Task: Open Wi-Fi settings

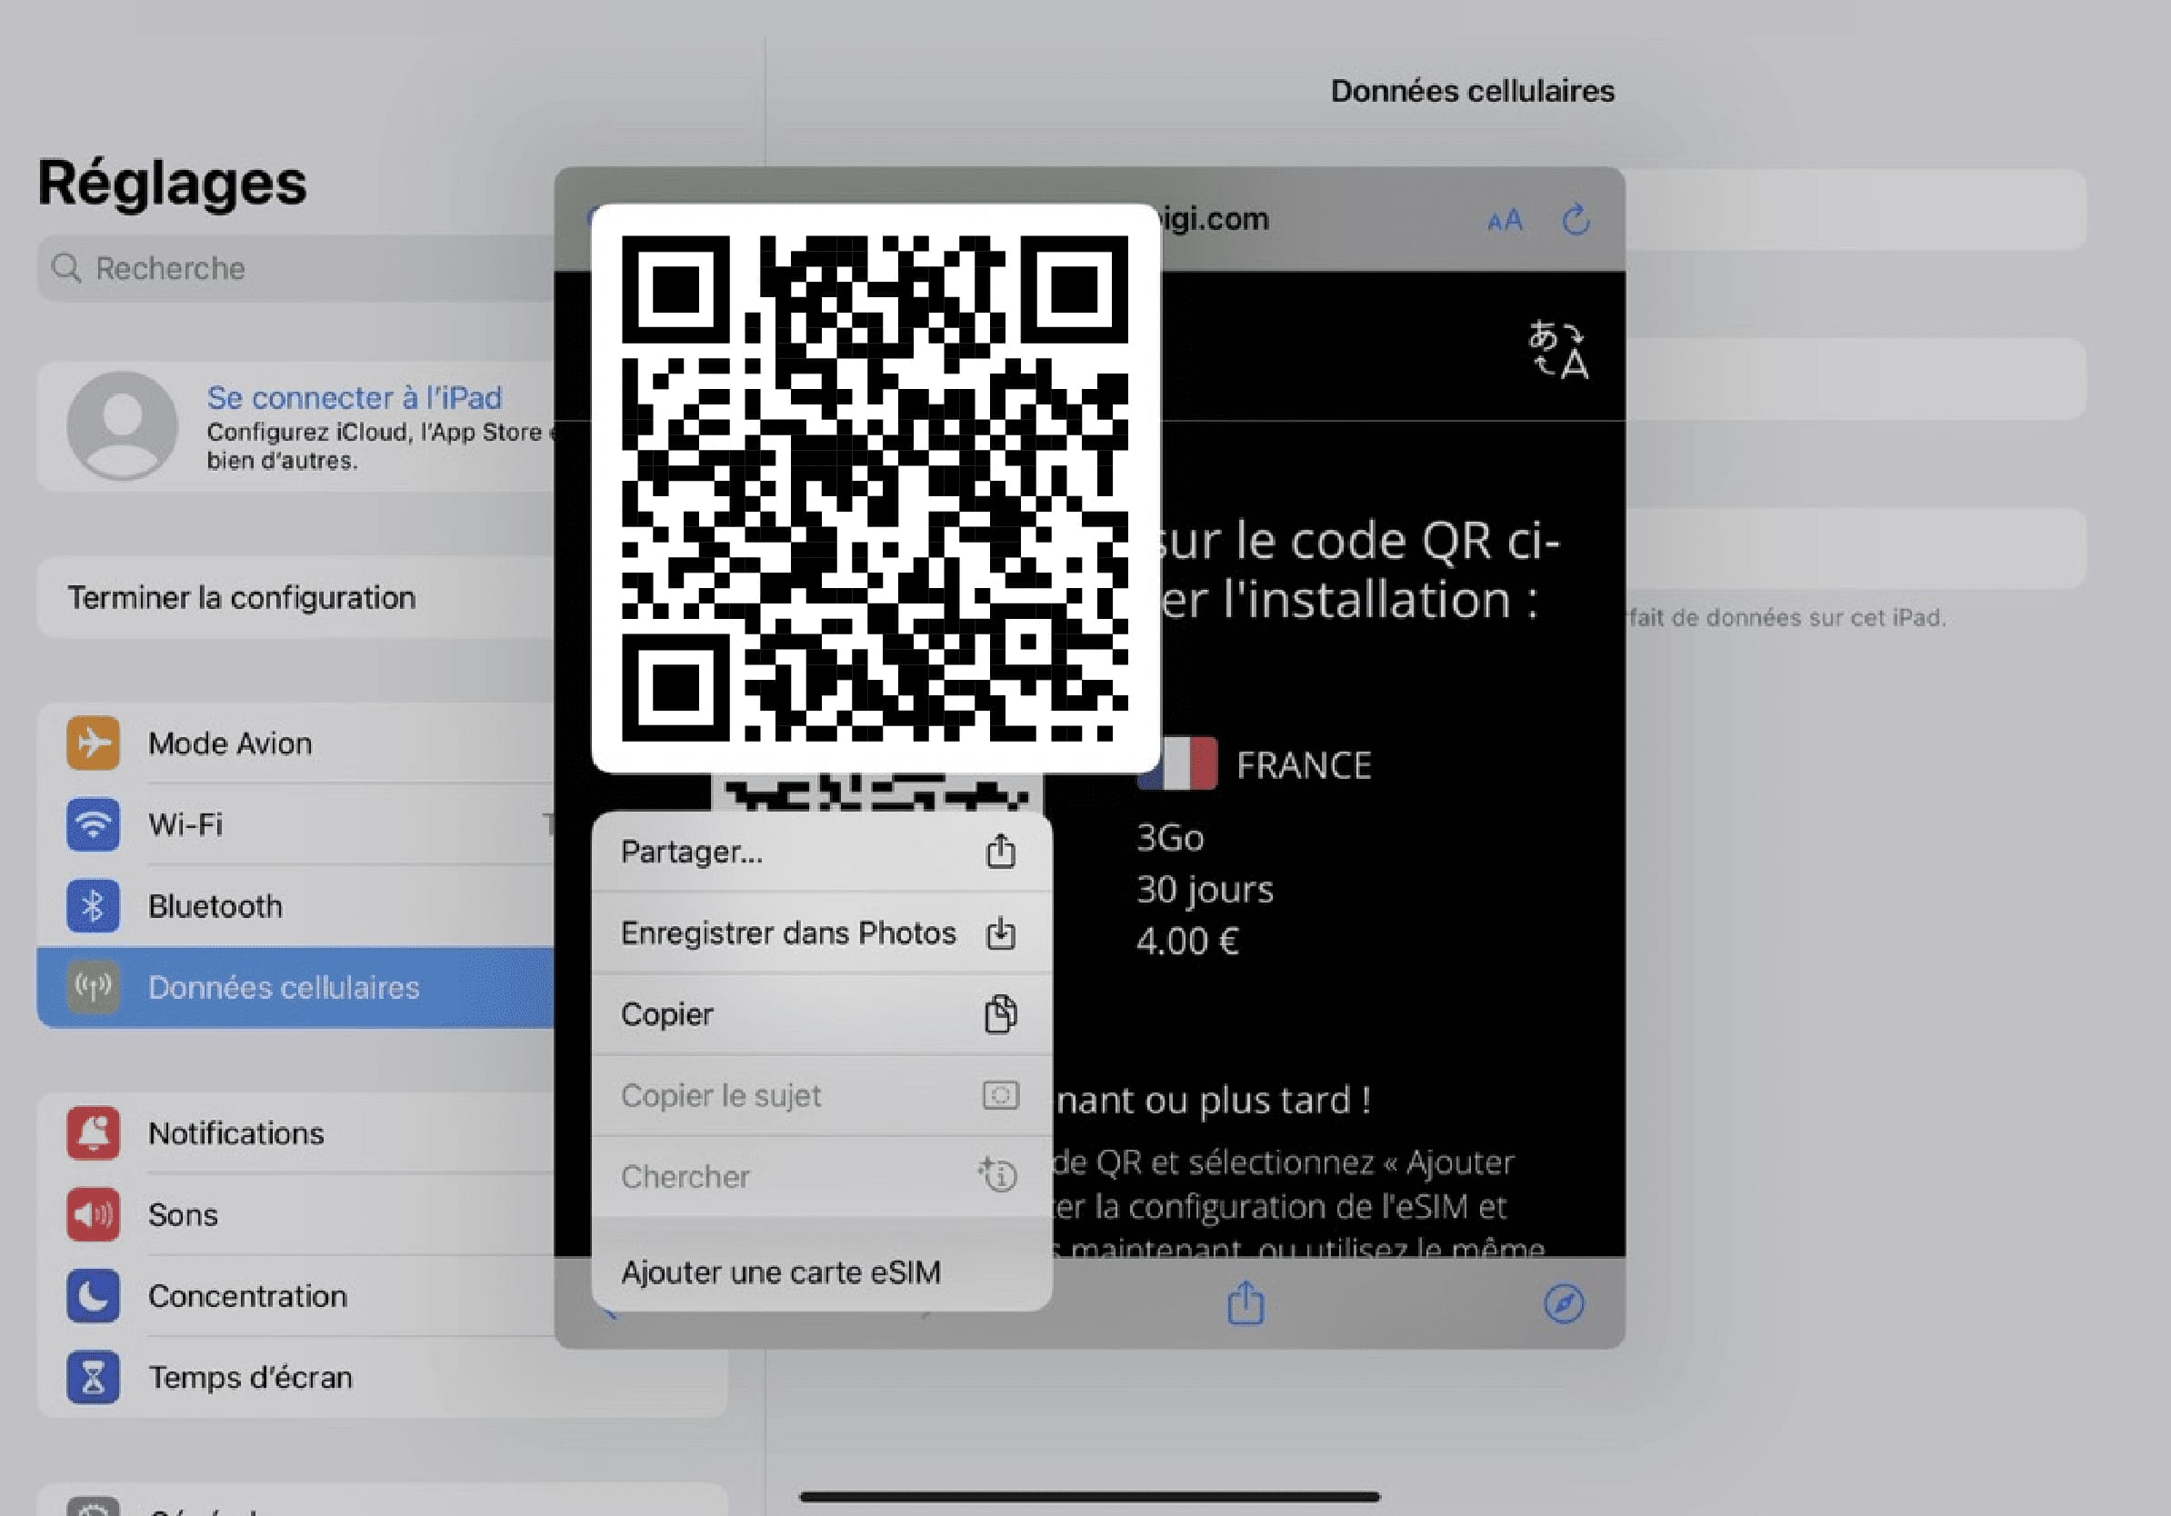Action: [x=297, y=824]
